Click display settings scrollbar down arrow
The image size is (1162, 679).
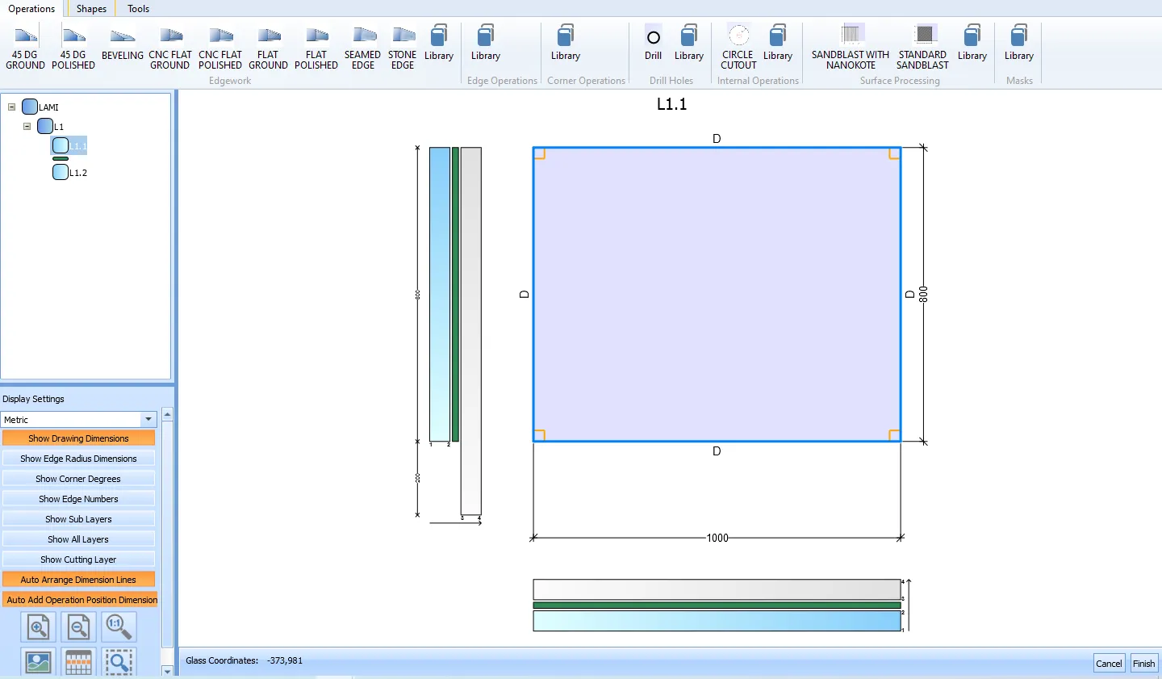tap(167, 671)
